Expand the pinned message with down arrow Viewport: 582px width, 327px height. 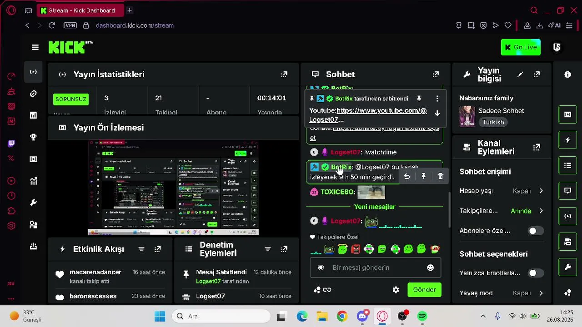click(x=437, y=113)
